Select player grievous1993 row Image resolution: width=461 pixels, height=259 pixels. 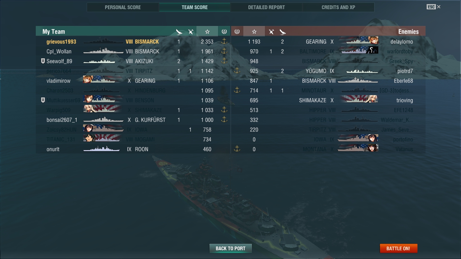(133, 41)
